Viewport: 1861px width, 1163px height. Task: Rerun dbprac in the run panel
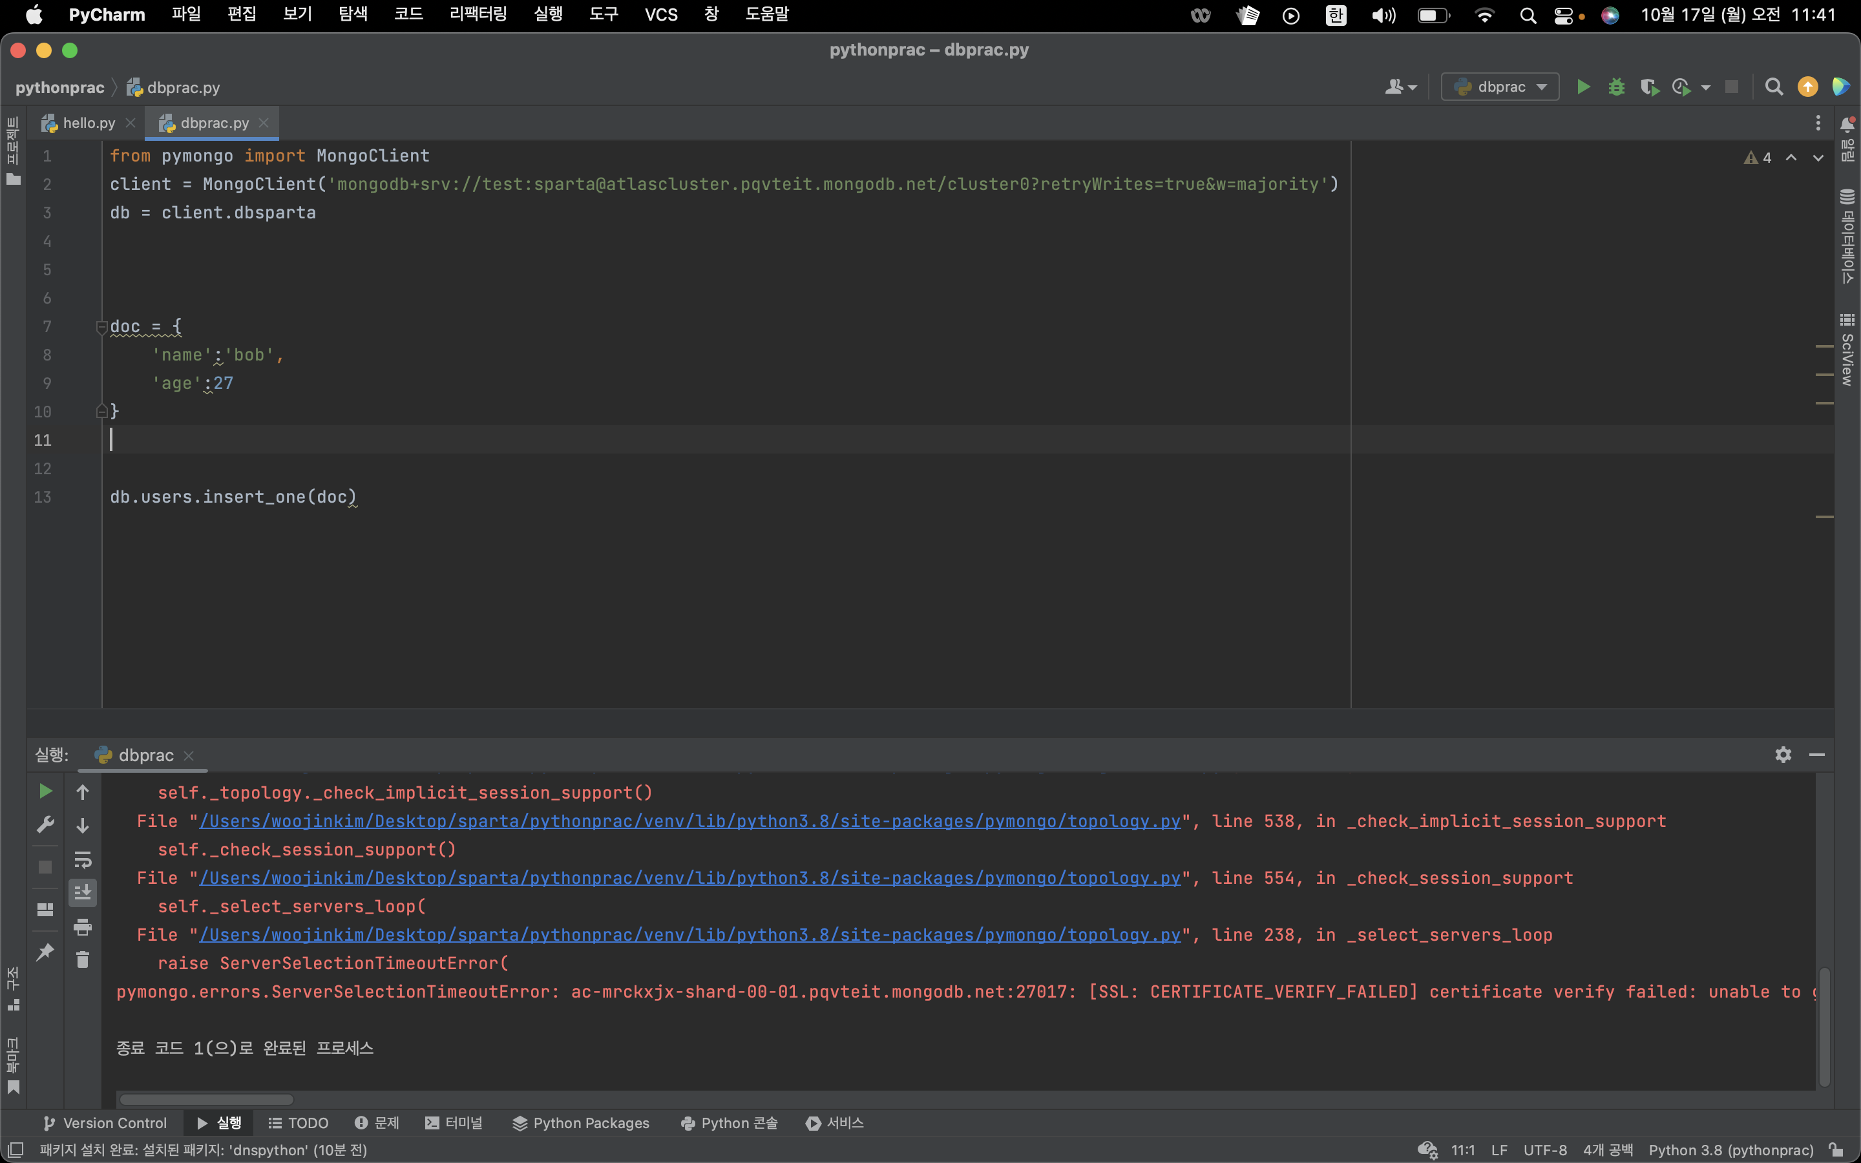point(45,791)
